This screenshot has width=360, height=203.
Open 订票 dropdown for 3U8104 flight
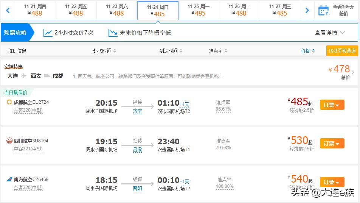[x=332, y=144]
